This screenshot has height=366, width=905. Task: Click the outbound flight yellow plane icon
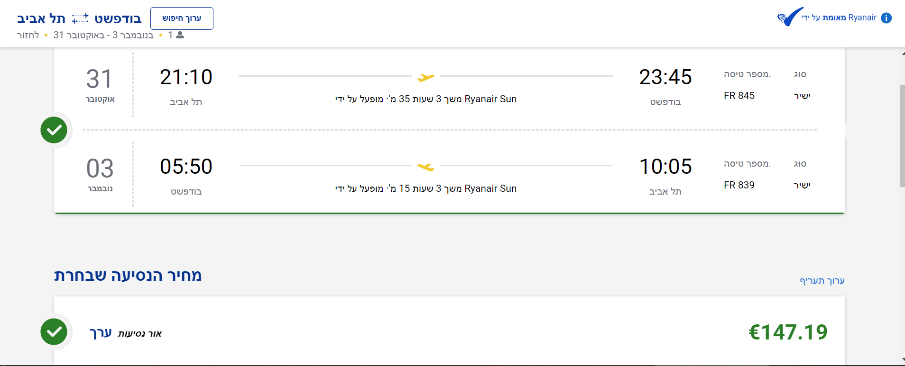pos(425,77)
